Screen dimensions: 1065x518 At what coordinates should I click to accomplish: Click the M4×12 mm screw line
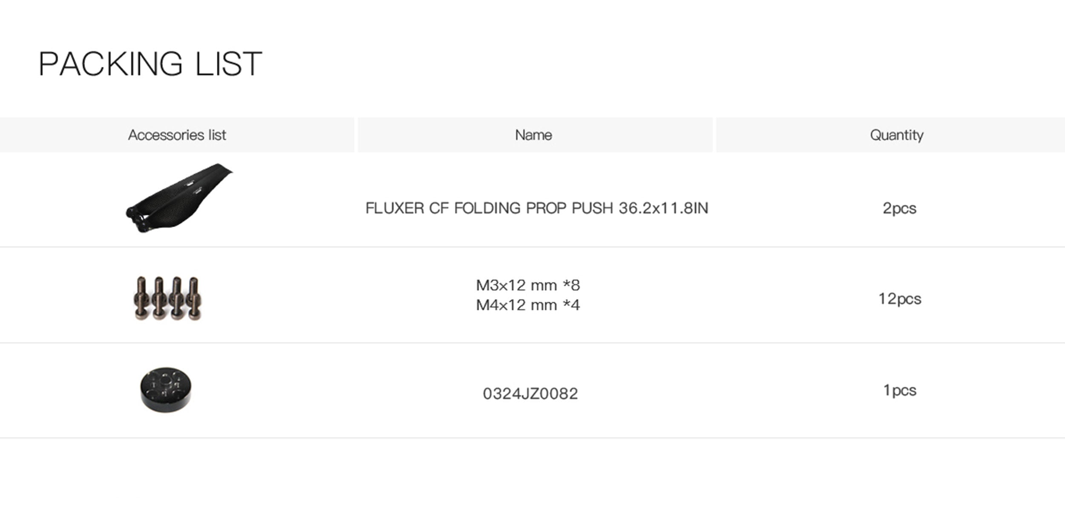[527, 305]
